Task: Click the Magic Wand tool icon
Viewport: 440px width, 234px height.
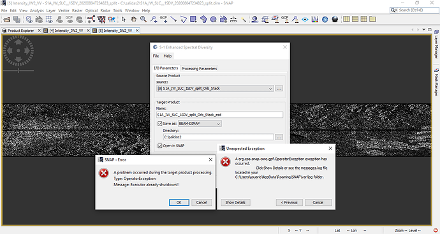Action: point(244,19)
